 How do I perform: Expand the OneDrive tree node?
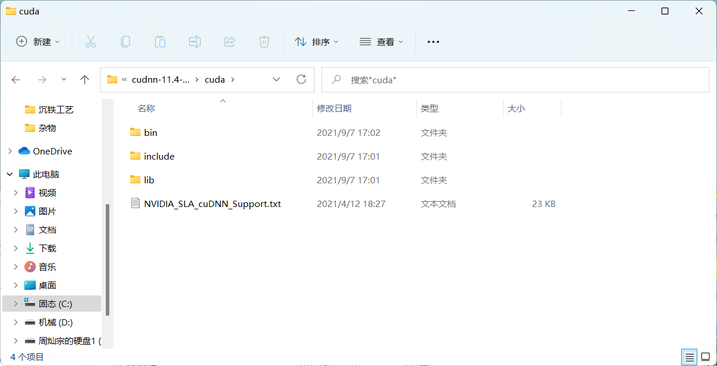(x=9, y=151)
